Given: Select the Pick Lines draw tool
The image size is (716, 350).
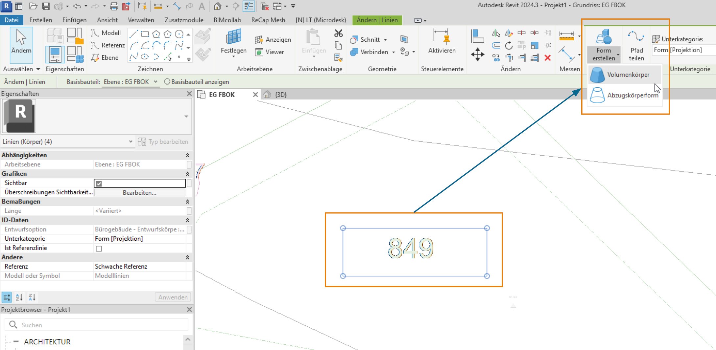Looking at the screenshot, I should (168, 57).
